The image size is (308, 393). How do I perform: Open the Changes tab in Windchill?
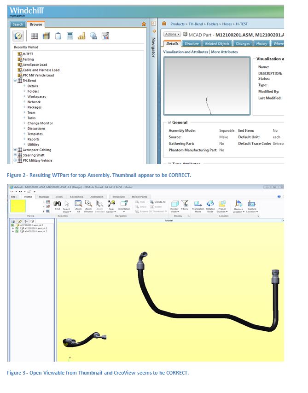click(243, 44)
